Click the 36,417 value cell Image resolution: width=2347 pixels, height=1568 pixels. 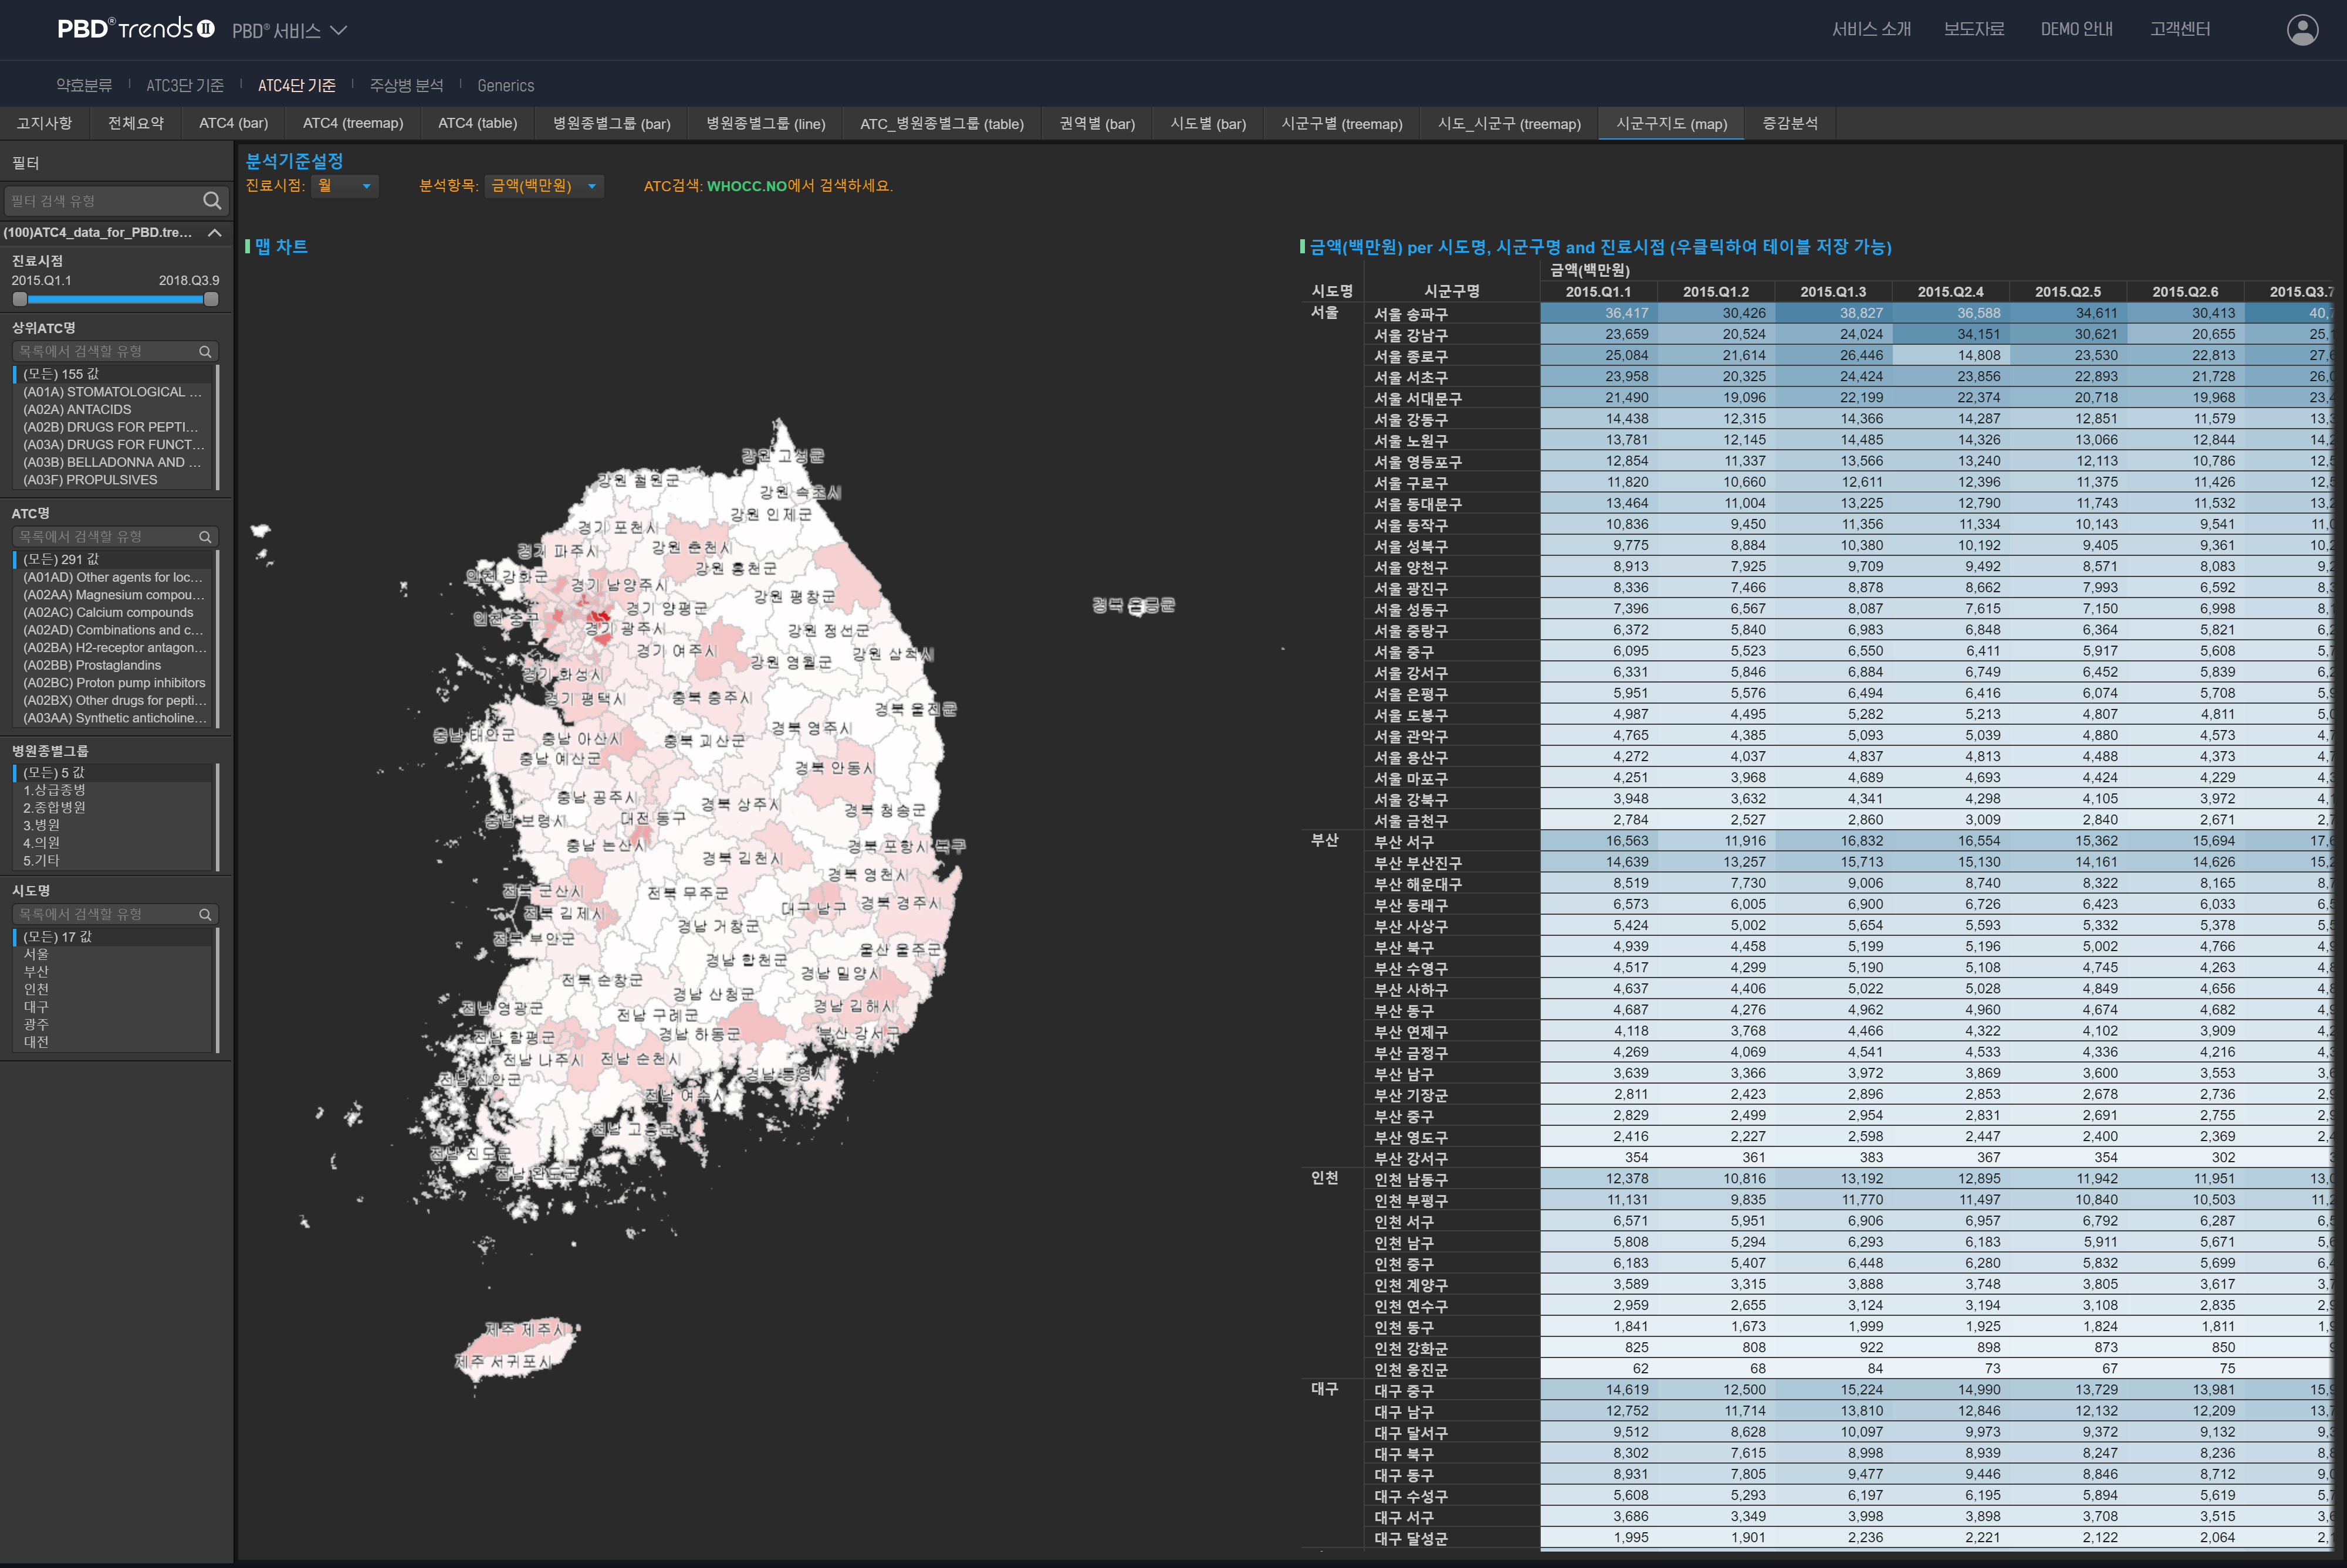pos(1598,313)
